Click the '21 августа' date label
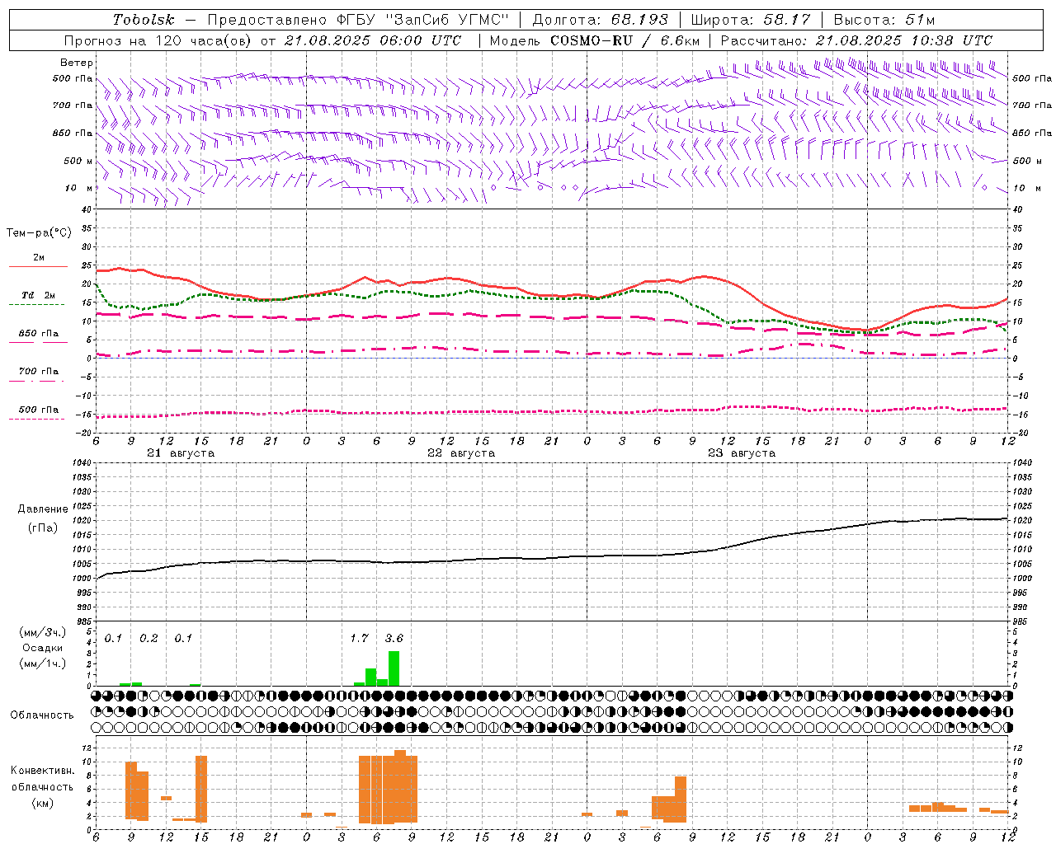The height and width of the screenshot is (844, 1056). (181, 453)
